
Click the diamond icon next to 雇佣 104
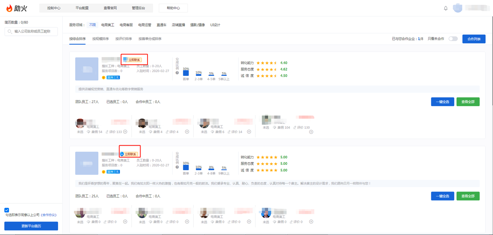pos(275,128)
